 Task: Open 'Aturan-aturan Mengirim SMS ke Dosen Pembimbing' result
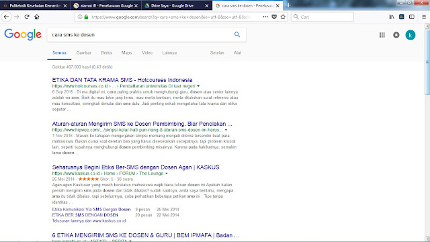click(142, 124)
